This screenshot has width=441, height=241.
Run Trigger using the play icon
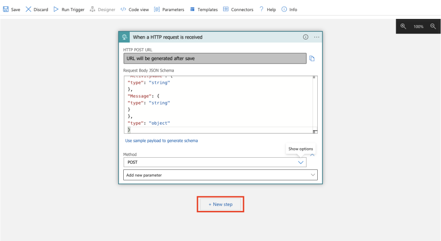(x=56, y=9)
